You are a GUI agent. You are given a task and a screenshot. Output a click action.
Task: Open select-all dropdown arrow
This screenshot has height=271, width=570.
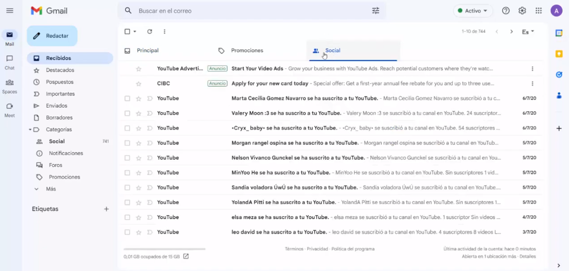pyautogui.click(x=135, y=31)
